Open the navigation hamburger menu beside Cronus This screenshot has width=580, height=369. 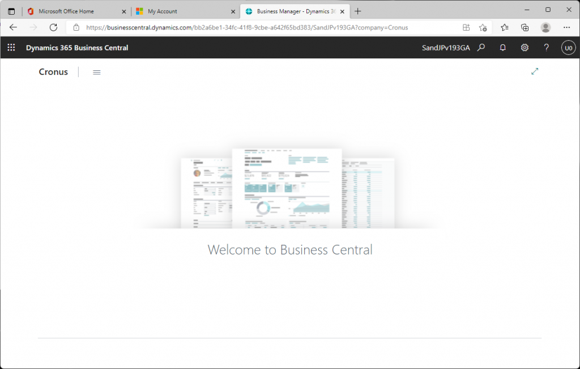pyautogui.click(x=96, y=72)
